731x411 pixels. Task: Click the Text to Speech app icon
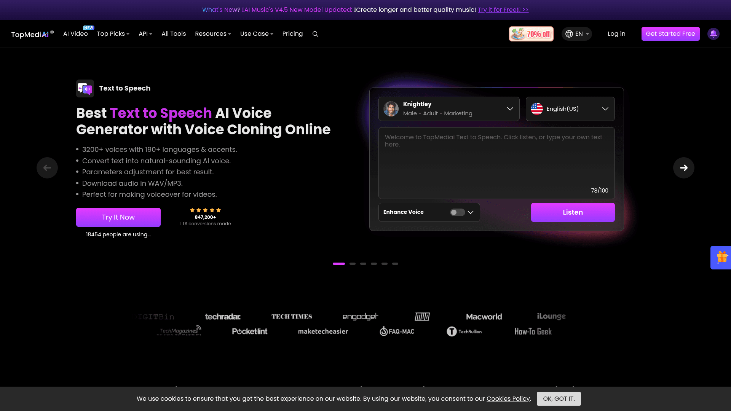pos(85,88)
